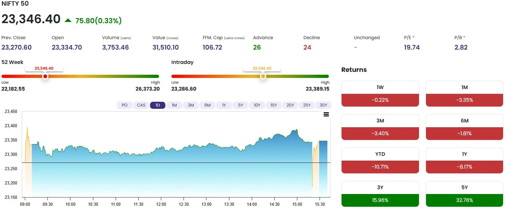Click the Volume value 3,753.46

(x=115, y=47)
